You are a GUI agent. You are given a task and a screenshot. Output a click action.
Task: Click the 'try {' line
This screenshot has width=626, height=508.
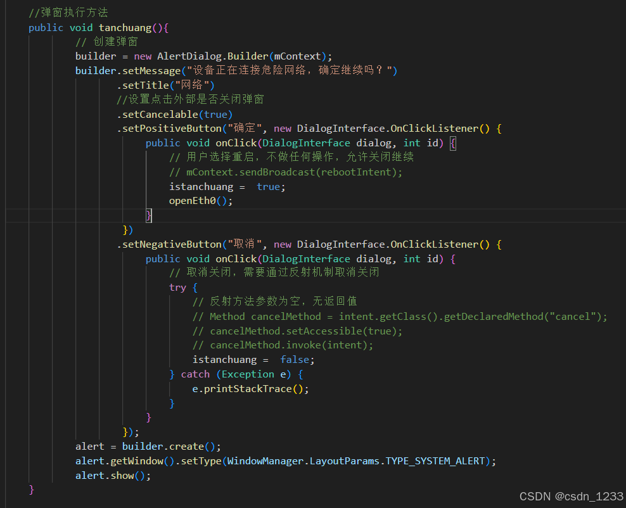(x=183, y=288)
